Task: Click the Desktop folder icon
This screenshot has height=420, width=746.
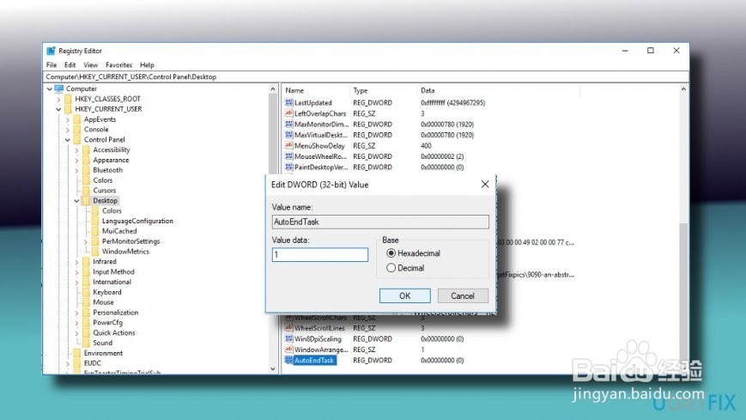Action: (x=86, y=200)
